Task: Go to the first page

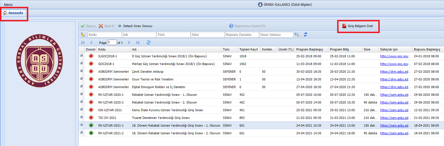Action: [x=83, y=42]
